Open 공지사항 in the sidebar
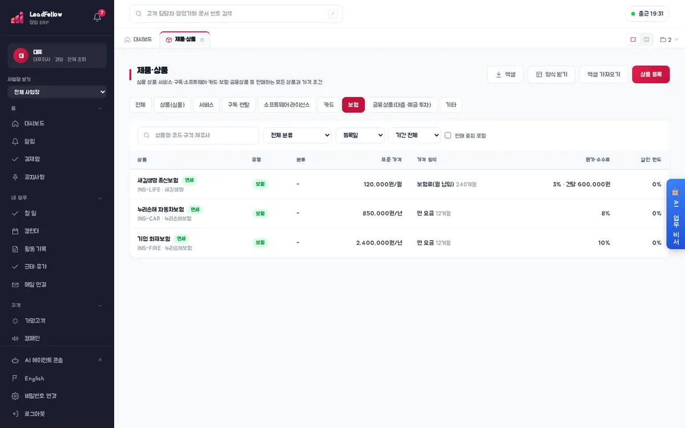This screenshot has width=685, height=428. point(57,177)
